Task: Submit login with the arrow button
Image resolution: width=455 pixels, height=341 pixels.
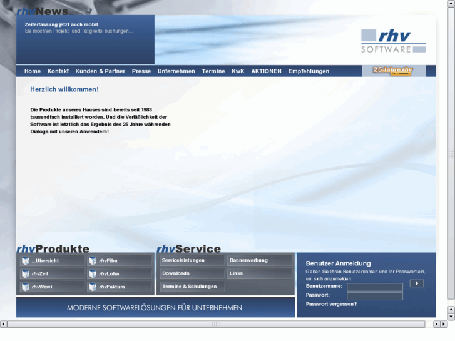Action: (417, 283)
